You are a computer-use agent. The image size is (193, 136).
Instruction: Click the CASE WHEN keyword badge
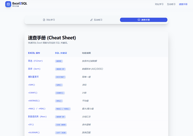click(61, 125)
